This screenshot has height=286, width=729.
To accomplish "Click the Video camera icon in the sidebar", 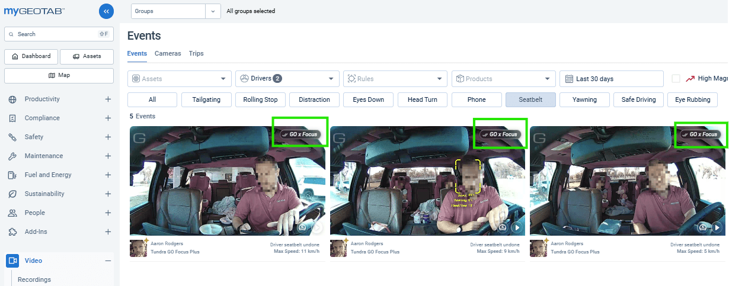I will [12, 261].
